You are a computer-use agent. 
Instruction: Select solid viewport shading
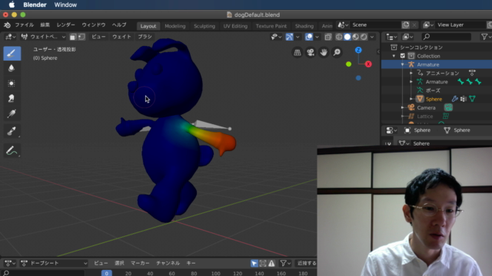tap(347, 37)
